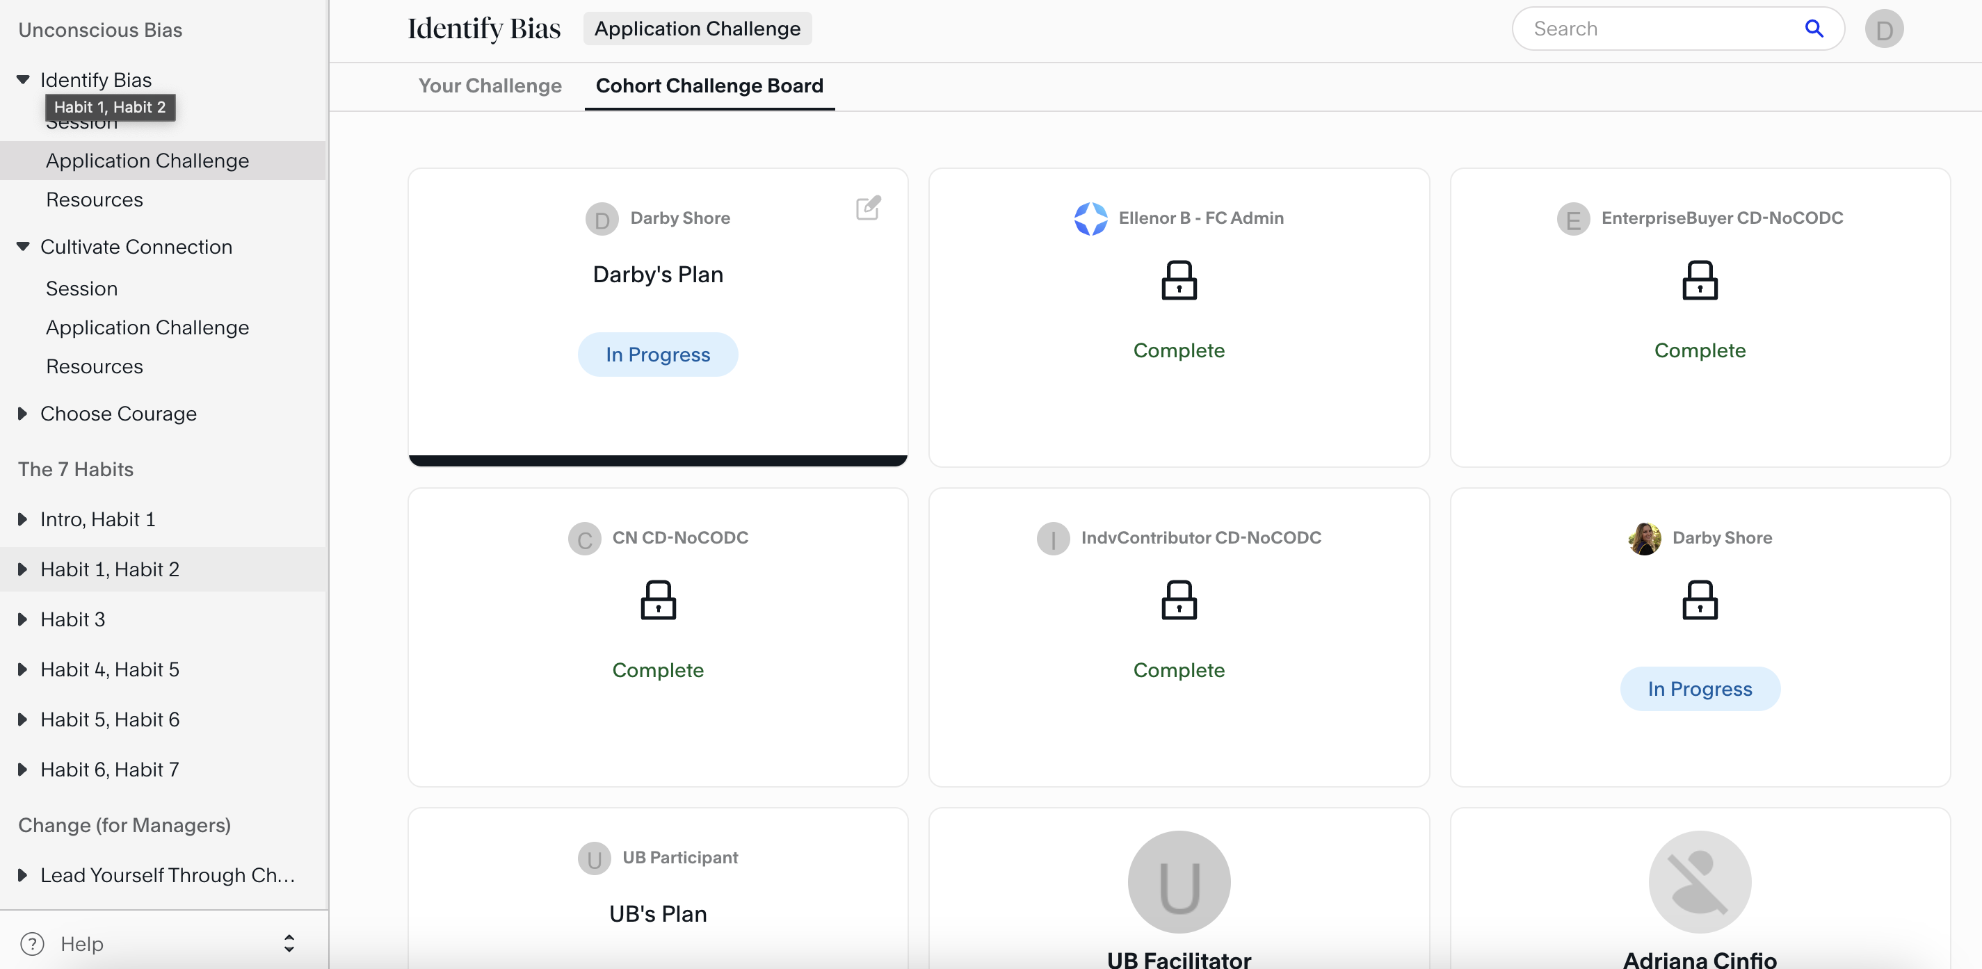Click the search magnifier icon
Viewport: 1982px width, 969px height.
(x=1814, y=28)
